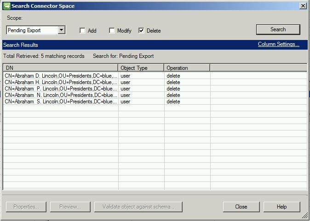Uncheck the Delete checkbox
The image size is (310, 221).
click(141, 31)
